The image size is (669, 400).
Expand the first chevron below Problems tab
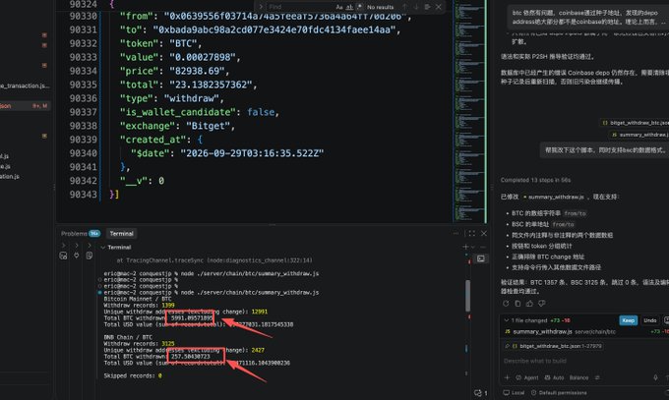point(64,245)
